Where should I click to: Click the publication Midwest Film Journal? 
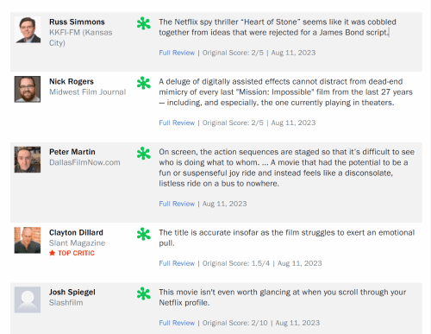click(x=88, y=92)
